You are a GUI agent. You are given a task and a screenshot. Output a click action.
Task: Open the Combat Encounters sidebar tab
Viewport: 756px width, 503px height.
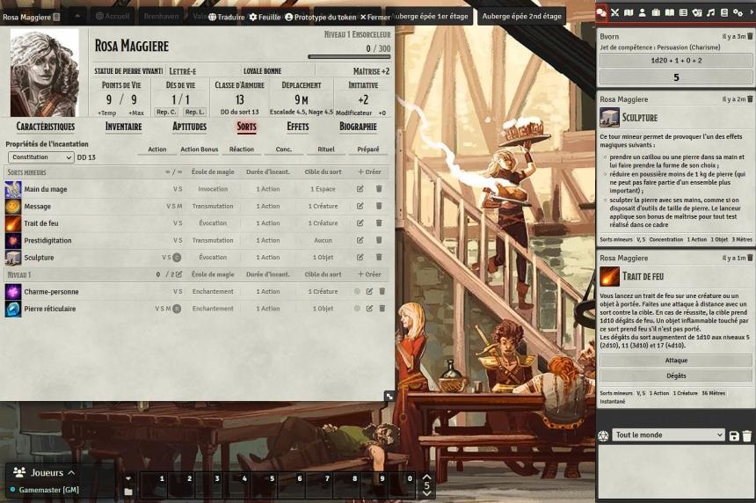[615, 12]
